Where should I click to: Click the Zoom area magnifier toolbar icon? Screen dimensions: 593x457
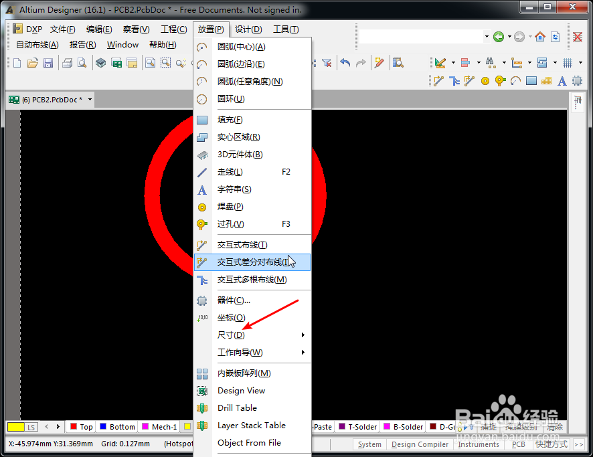pos(165,63)
